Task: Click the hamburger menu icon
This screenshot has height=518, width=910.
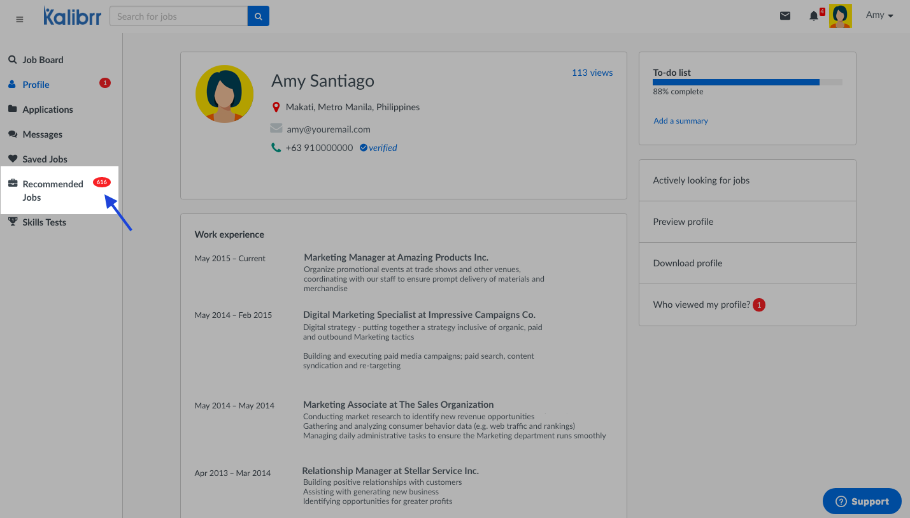Action: (20, 19)
